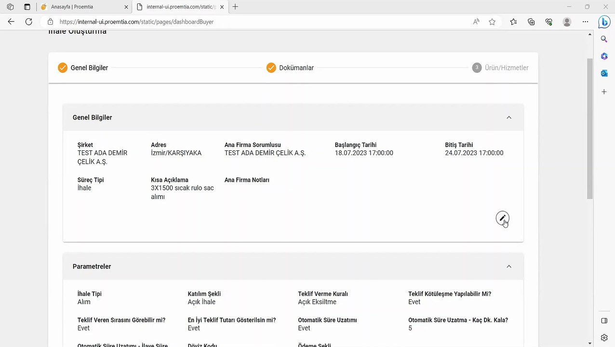This screenshot has height=347, width=615.
Task: Click the İhale Tipi value Alım
Action: [x=84, y=302]
